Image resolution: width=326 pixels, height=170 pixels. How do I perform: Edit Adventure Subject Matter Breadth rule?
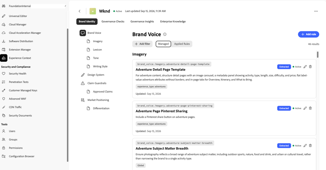click(305, 146)
